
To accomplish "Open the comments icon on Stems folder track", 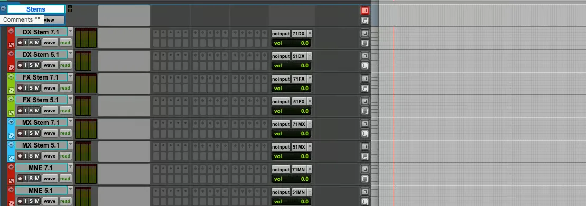I will [x=365, y=21].
